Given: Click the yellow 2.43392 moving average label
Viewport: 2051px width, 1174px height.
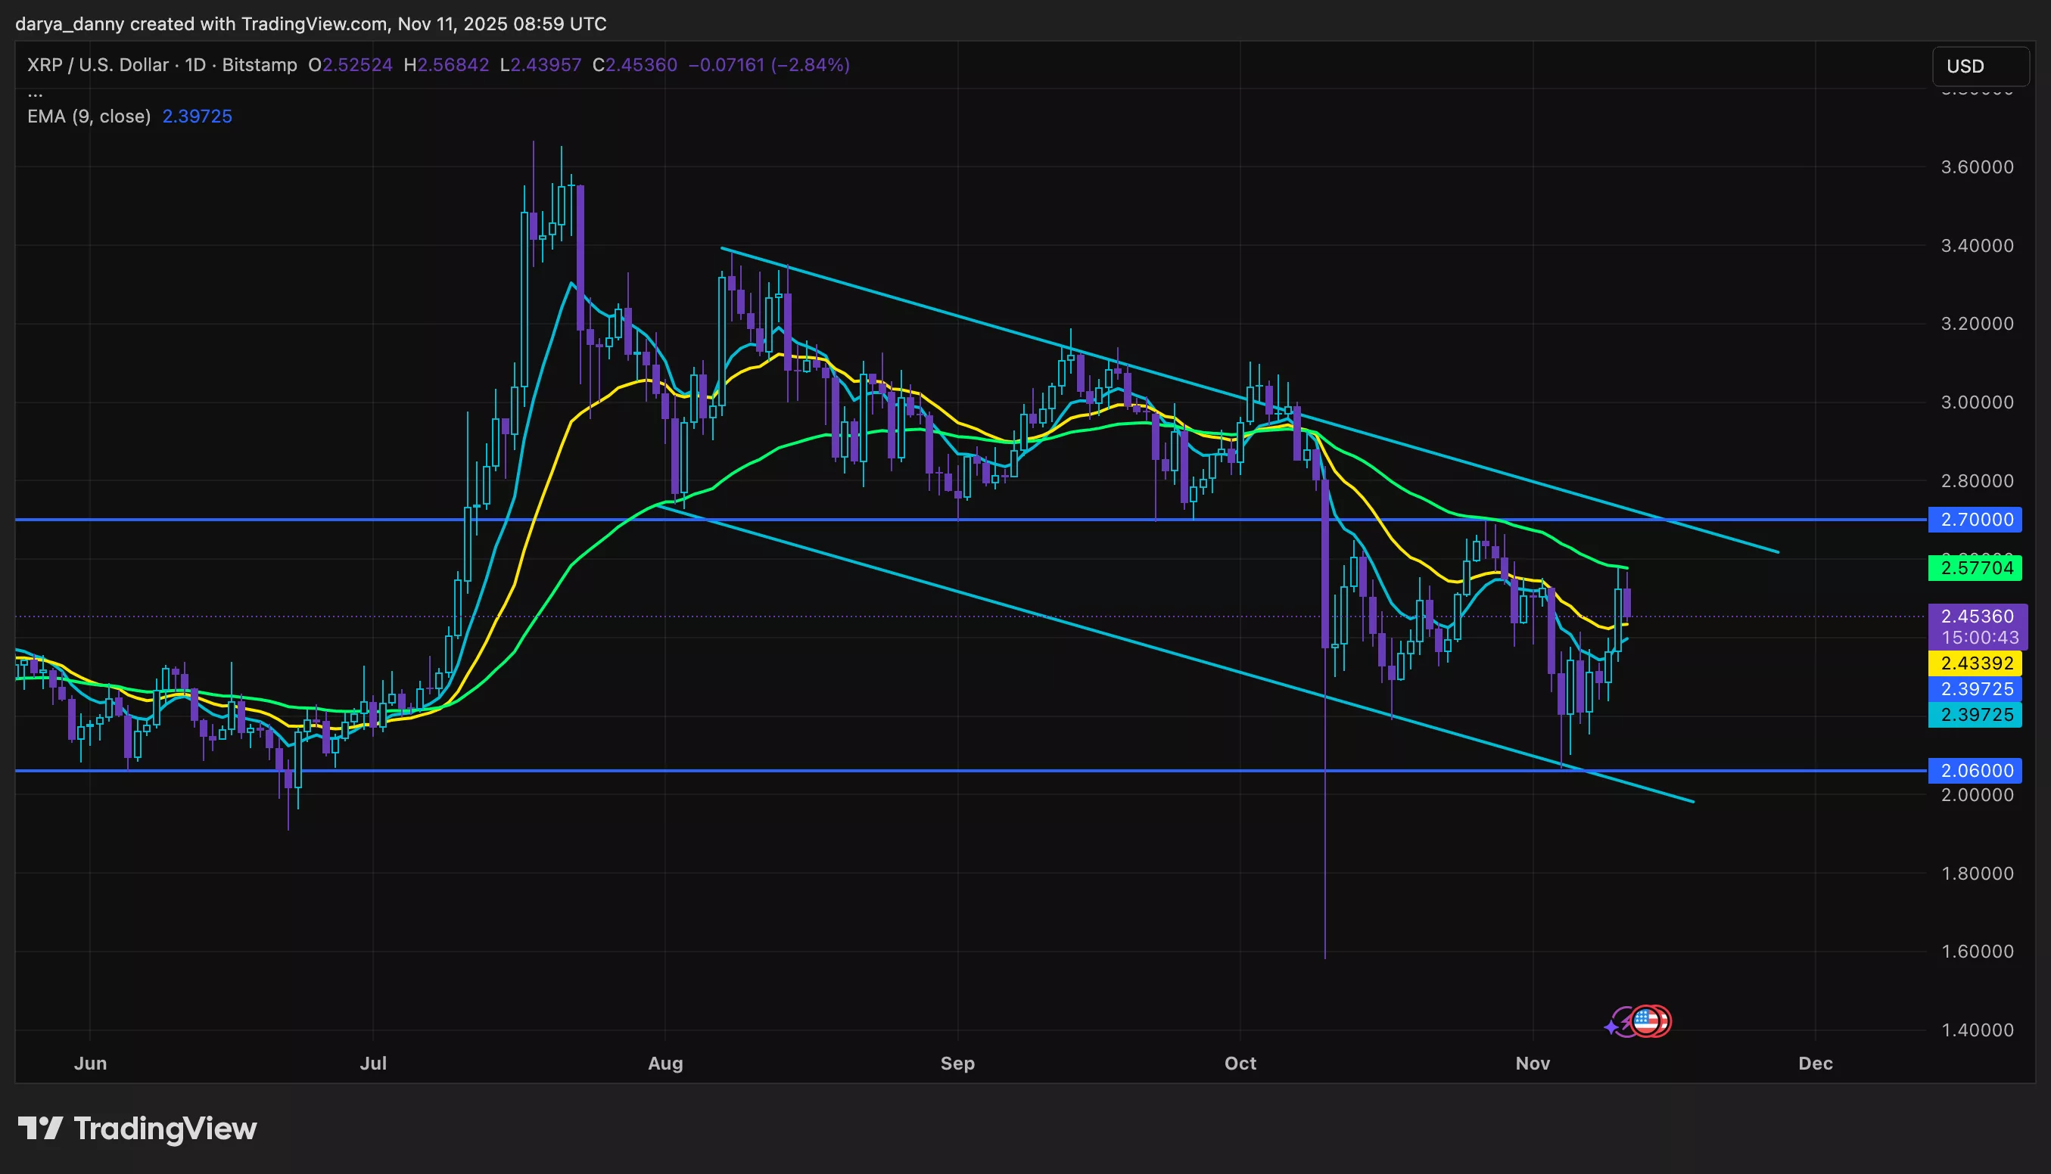Looking at the screenshot, I should pos(1976,663).
